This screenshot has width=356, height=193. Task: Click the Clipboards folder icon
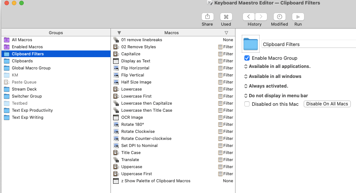(x=7, y=61)
